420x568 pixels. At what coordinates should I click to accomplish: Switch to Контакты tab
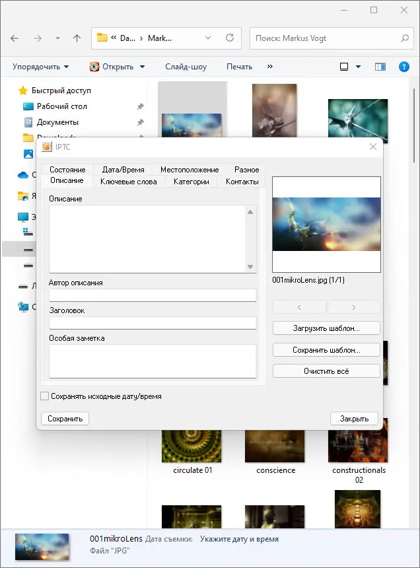coord(242,182)
